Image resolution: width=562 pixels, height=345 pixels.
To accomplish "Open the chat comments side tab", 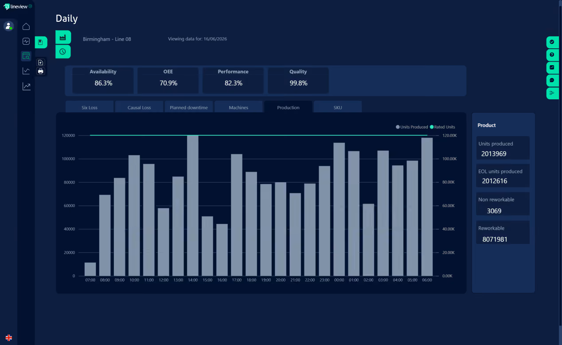I will 552,81.
